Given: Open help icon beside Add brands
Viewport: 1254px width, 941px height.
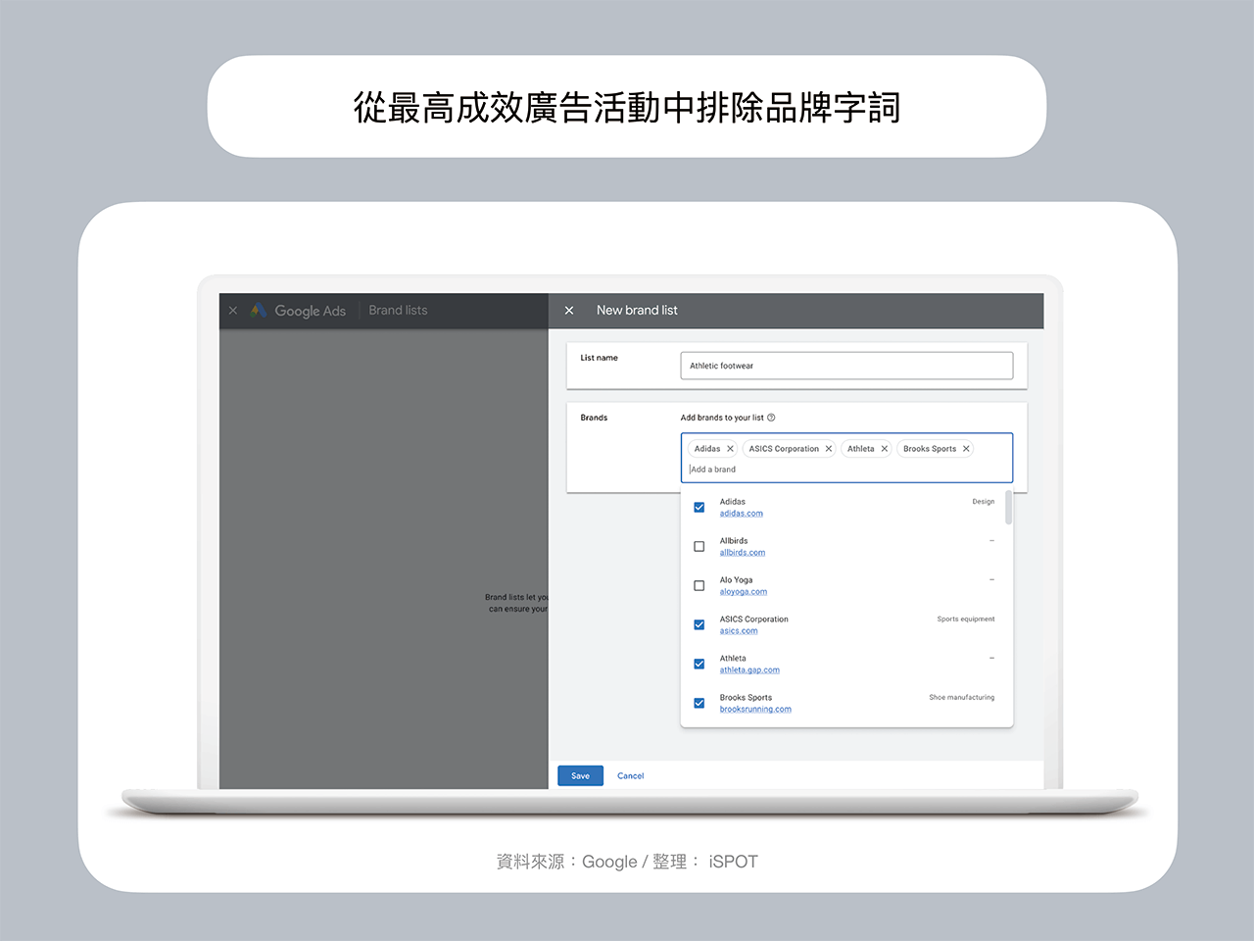Looking at the screenshot, I should (771, 418).
